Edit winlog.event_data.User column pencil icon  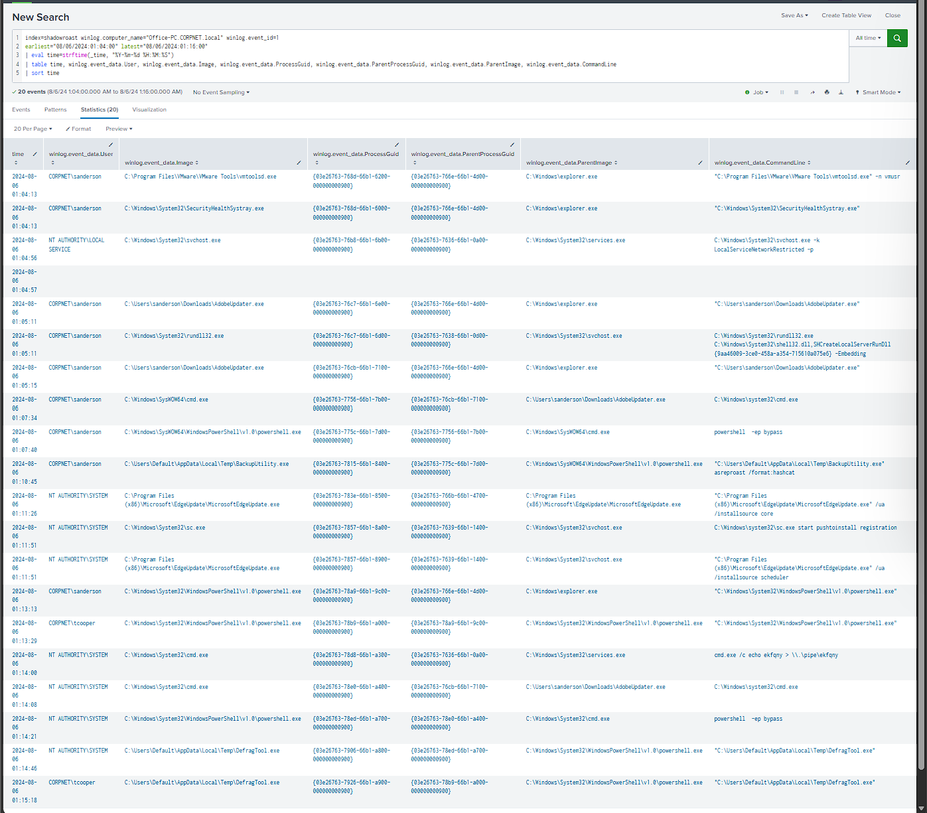point(111,145)
